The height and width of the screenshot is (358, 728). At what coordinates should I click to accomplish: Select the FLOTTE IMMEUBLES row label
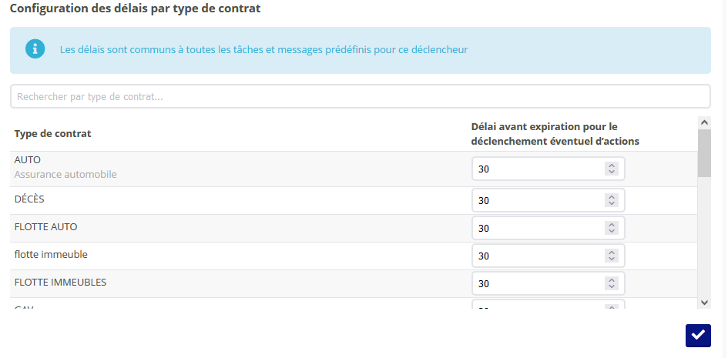60,282
